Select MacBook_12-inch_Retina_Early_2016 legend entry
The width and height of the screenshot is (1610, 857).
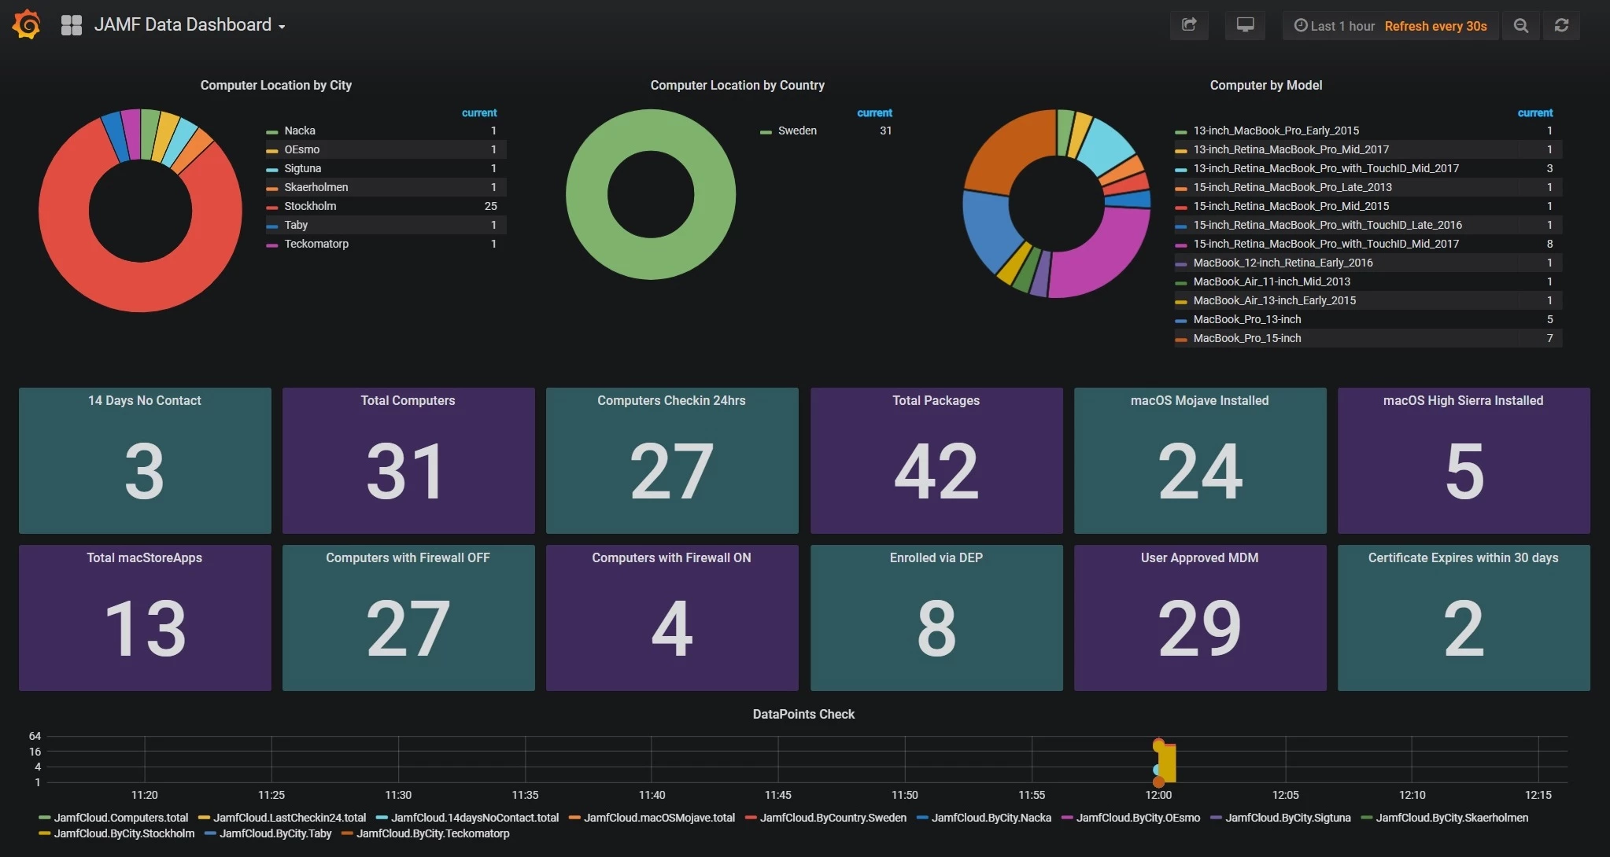point(1283,263)
